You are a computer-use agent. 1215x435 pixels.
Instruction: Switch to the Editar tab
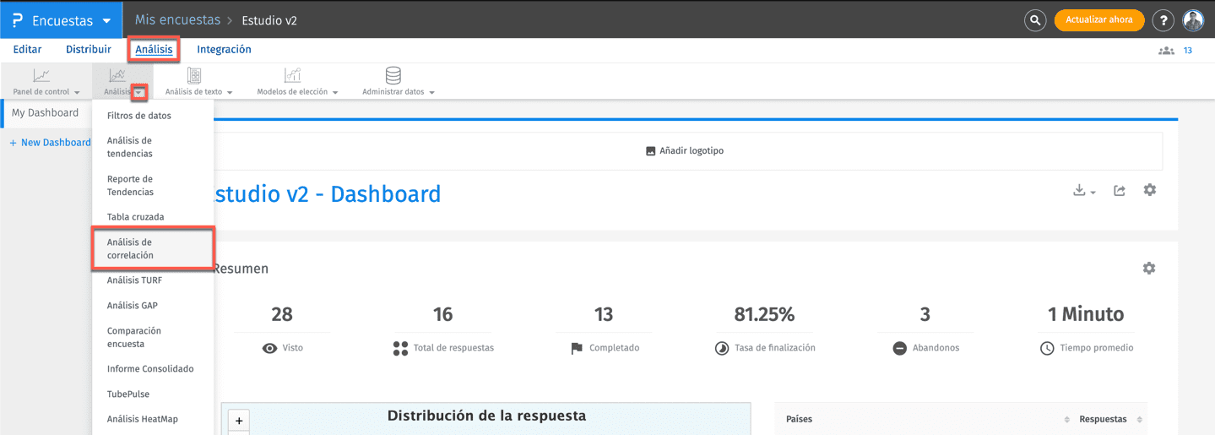point(28,50)
